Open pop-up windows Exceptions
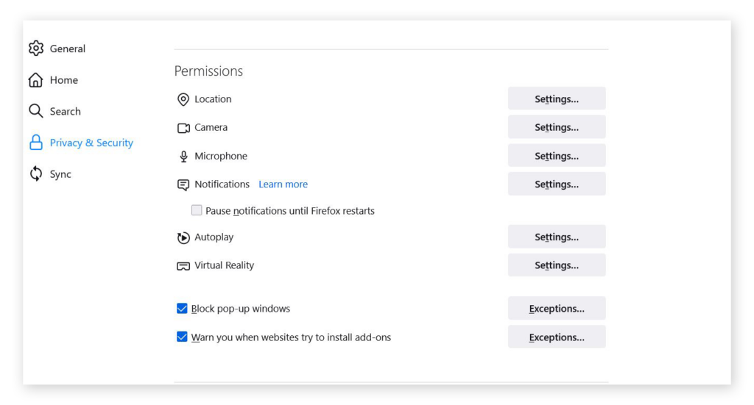This screenshot has height=405, width=754. [557, 309]
